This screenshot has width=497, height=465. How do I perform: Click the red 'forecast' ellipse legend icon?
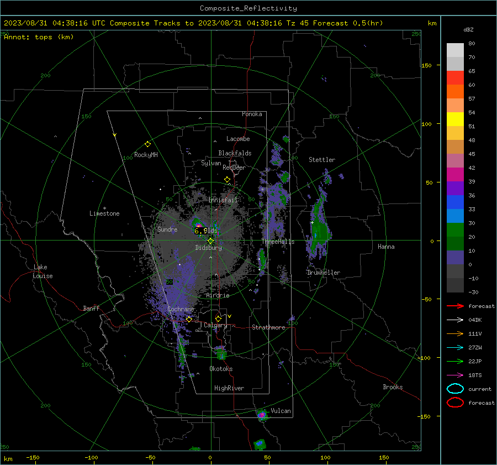[455, 403]
